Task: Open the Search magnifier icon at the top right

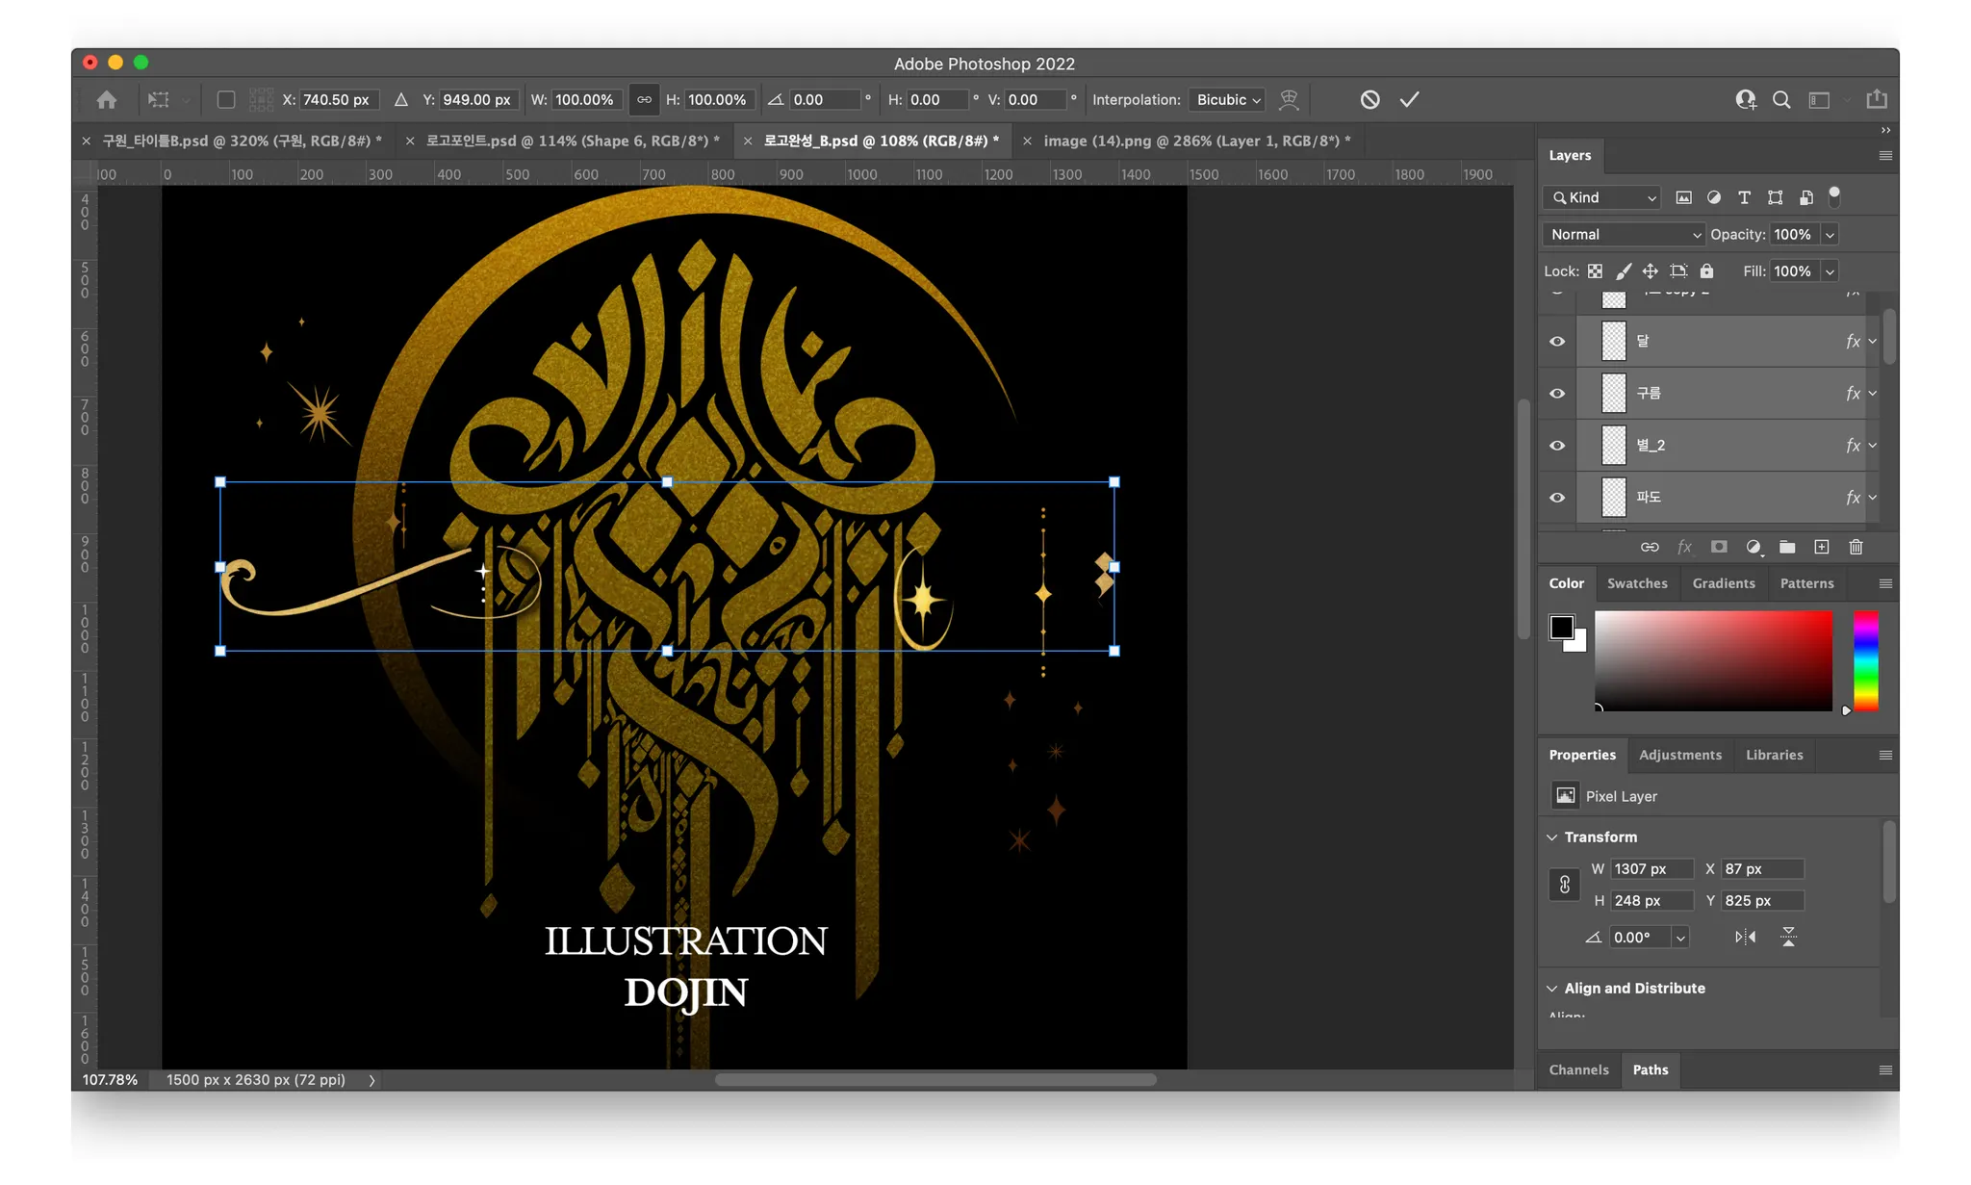Action: tap(1781, 99)
